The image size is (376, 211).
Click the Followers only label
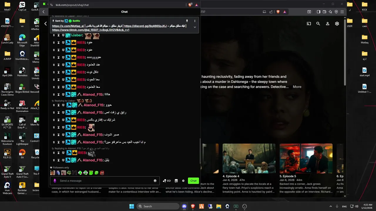[x=61, y=168]
